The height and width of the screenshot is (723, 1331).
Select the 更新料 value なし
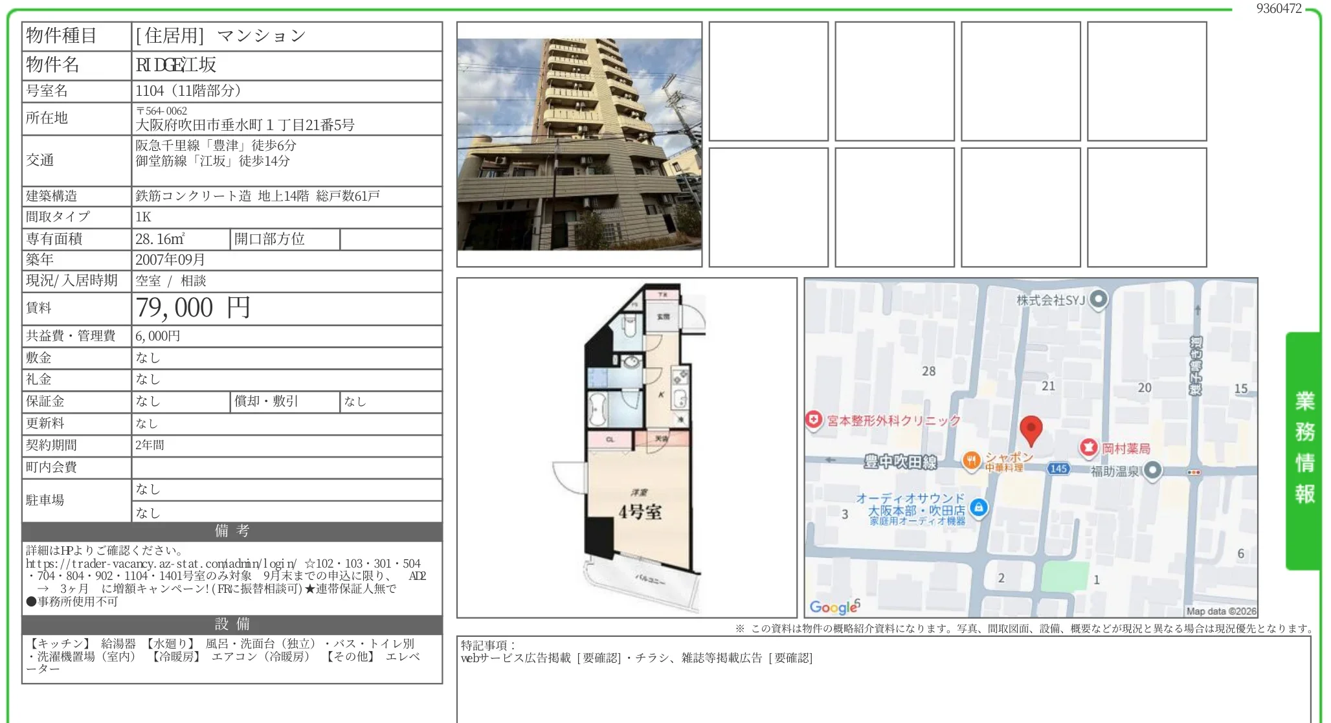[147, 424]
